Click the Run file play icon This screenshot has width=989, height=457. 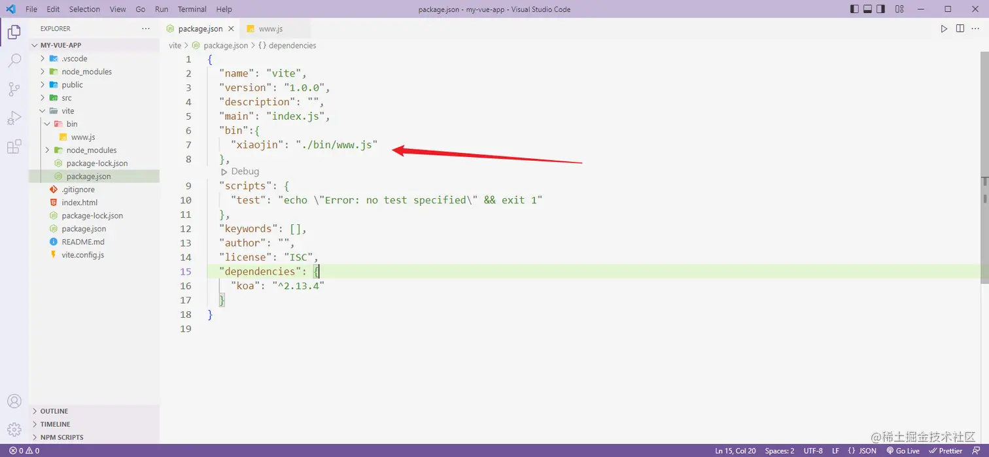[x=944, y=29]
